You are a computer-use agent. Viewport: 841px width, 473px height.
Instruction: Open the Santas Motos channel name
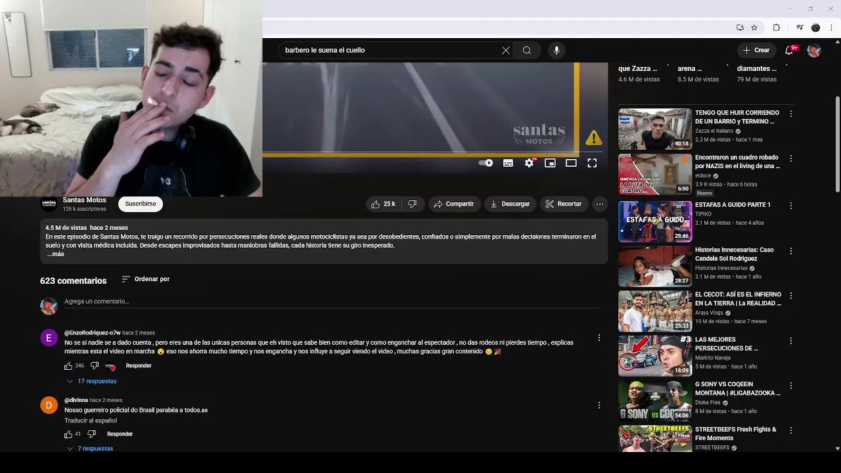[84, 200]
